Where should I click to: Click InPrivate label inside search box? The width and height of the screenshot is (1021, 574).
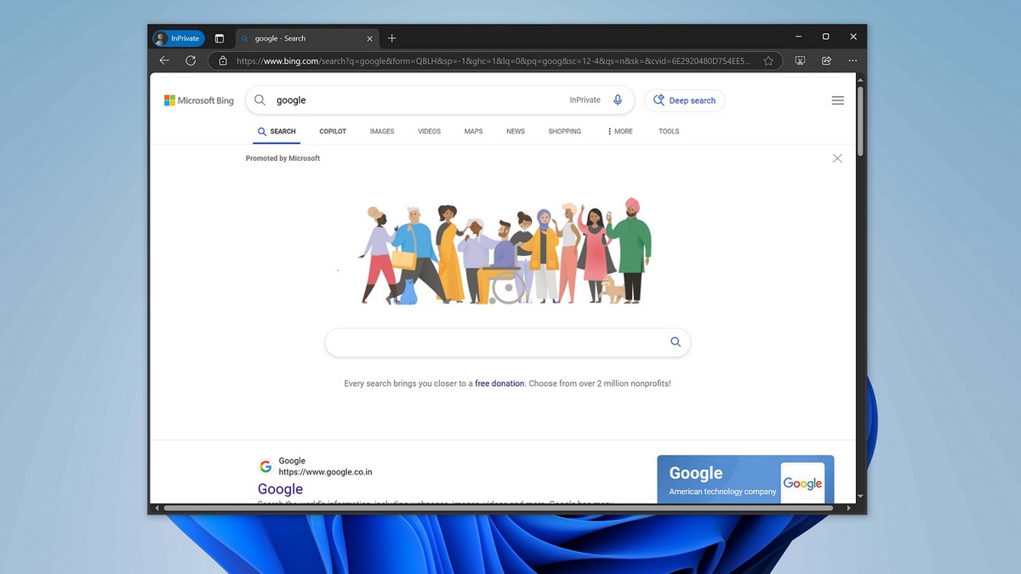tap(585, 100)
